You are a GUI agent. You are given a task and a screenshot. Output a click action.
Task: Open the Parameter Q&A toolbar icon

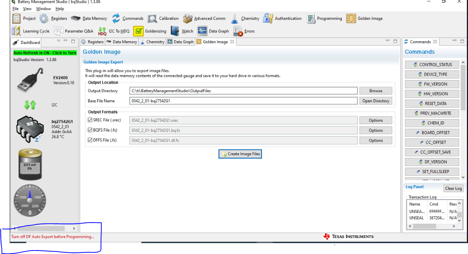58,31
